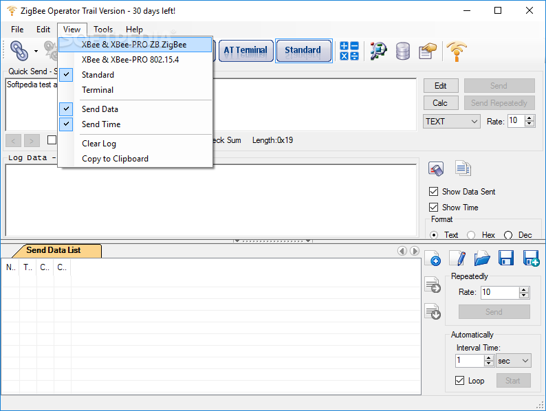The width and height of the screenshot is (546, 411).
Task: Increase the Interval Time spinner
Action: click(x=489, y=358)
